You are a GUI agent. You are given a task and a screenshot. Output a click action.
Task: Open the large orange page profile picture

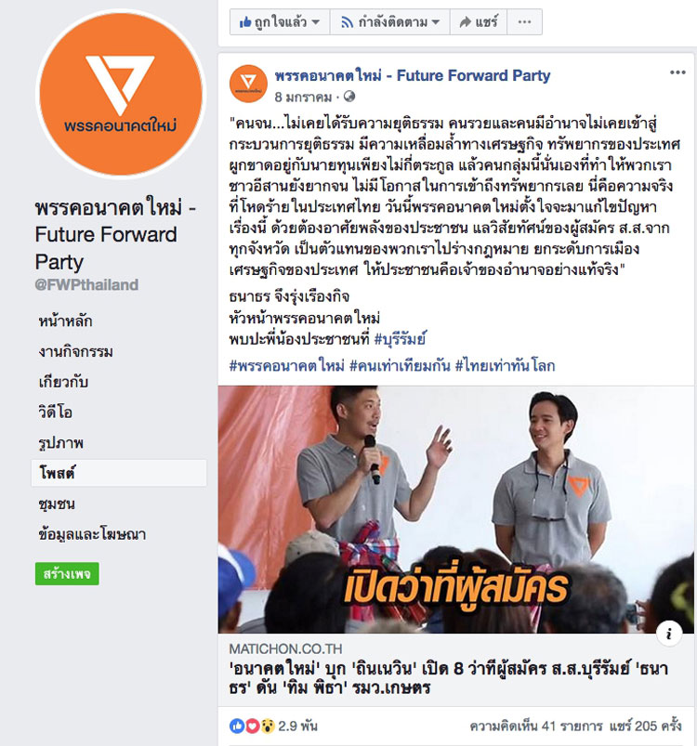[x=121, y=94]
